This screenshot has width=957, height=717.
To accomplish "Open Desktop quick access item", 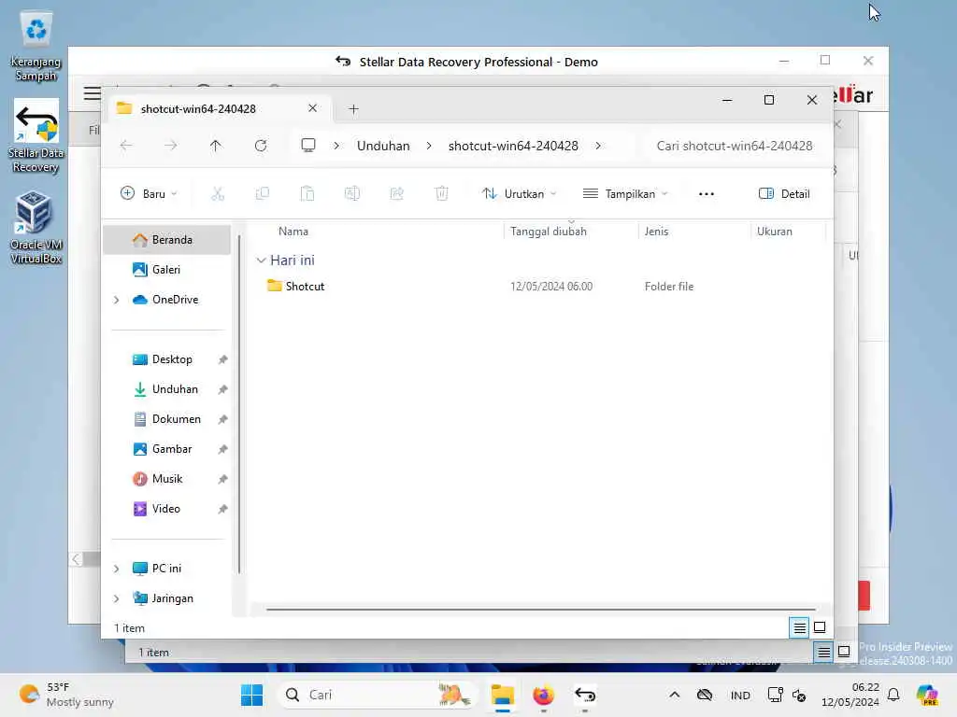I will click(x=167, y=359).
